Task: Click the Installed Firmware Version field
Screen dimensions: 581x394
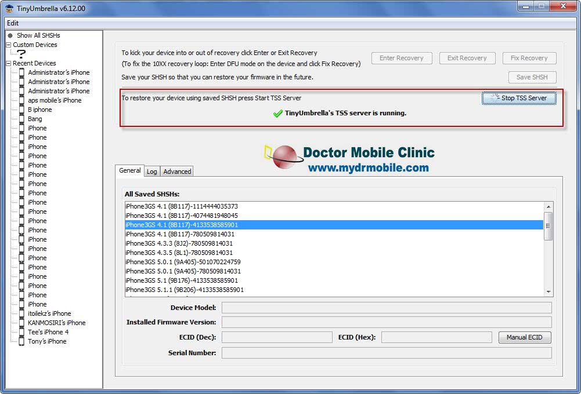Action: coord(387,322)
